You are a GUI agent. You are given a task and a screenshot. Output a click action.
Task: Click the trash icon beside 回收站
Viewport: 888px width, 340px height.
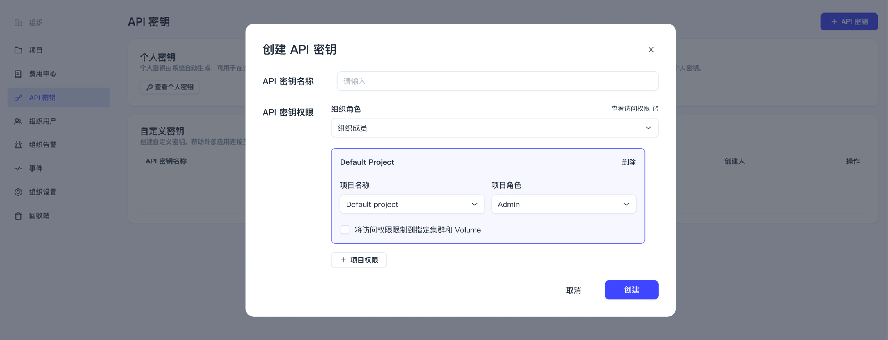18,216
